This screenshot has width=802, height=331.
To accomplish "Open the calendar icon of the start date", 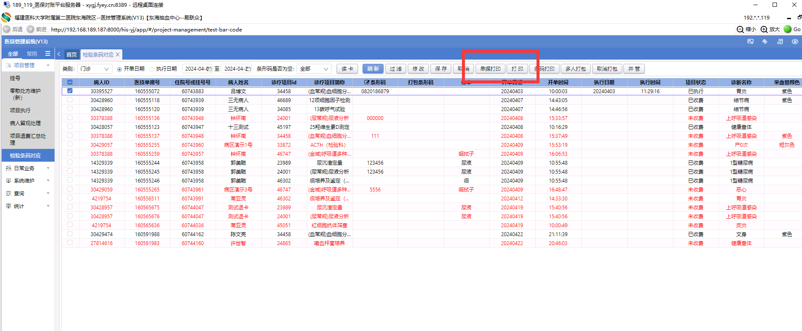I will (x=209, y=69).
